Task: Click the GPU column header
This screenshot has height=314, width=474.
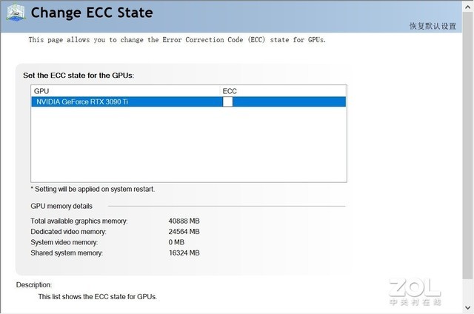Action: pos(41,91)
